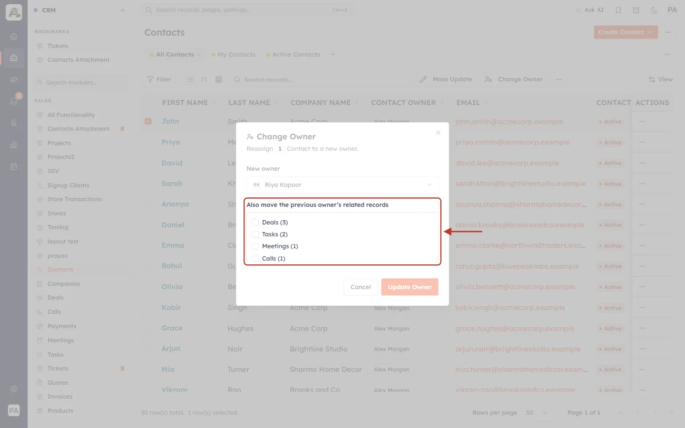Viewport: 685px width, 428px height.
Task: Open row actions menu for Grace
Action: pos(642,328)
